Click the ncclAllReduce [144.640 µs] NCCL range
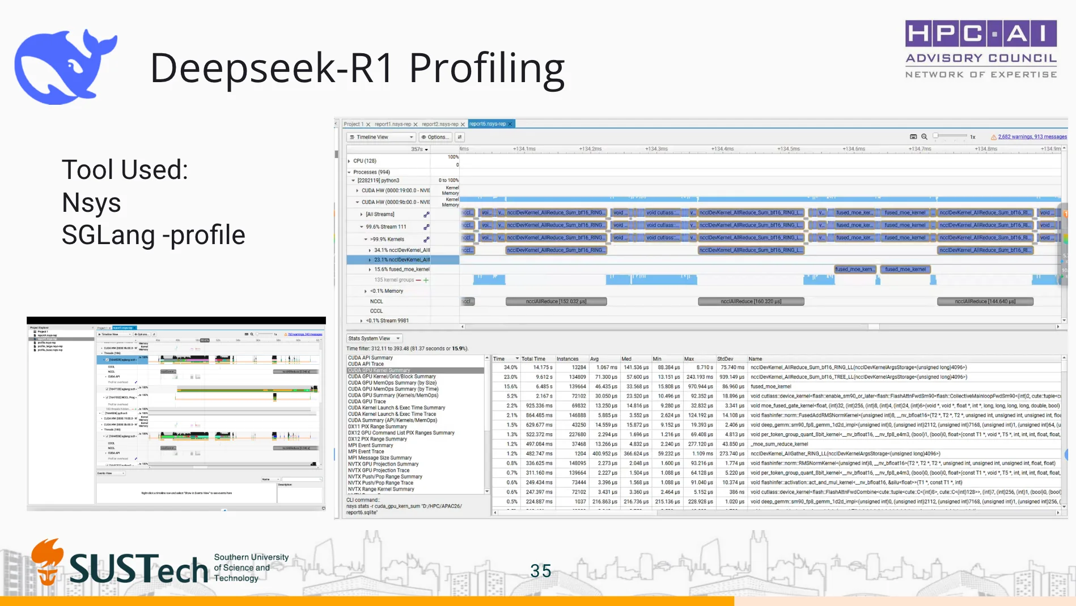 985,302
